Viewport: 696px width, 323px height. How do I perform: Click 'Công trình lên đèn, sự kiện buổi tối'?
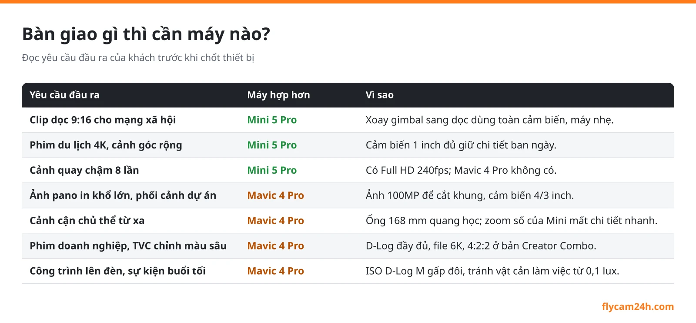click(117, 272)
